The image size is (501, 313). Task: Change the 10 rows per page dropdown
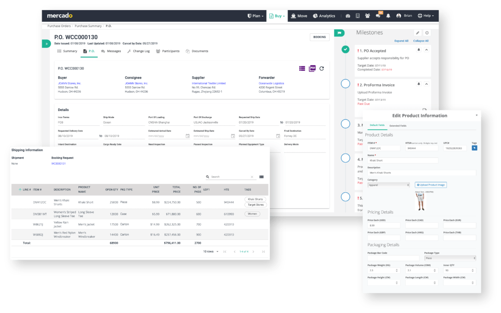[211, 252]
